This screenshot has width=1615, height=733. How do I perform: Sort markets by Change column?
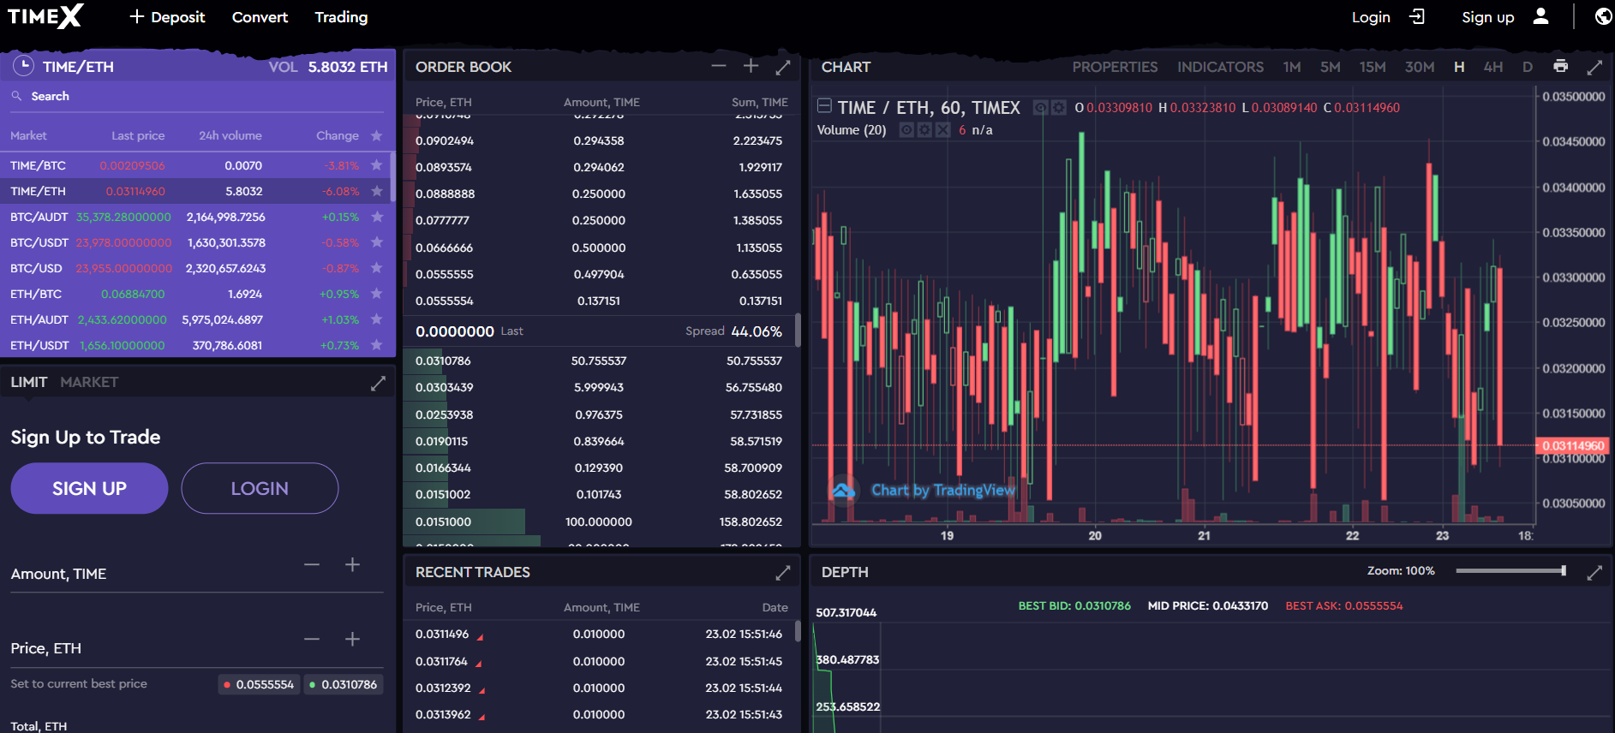(x=338, y=135)
